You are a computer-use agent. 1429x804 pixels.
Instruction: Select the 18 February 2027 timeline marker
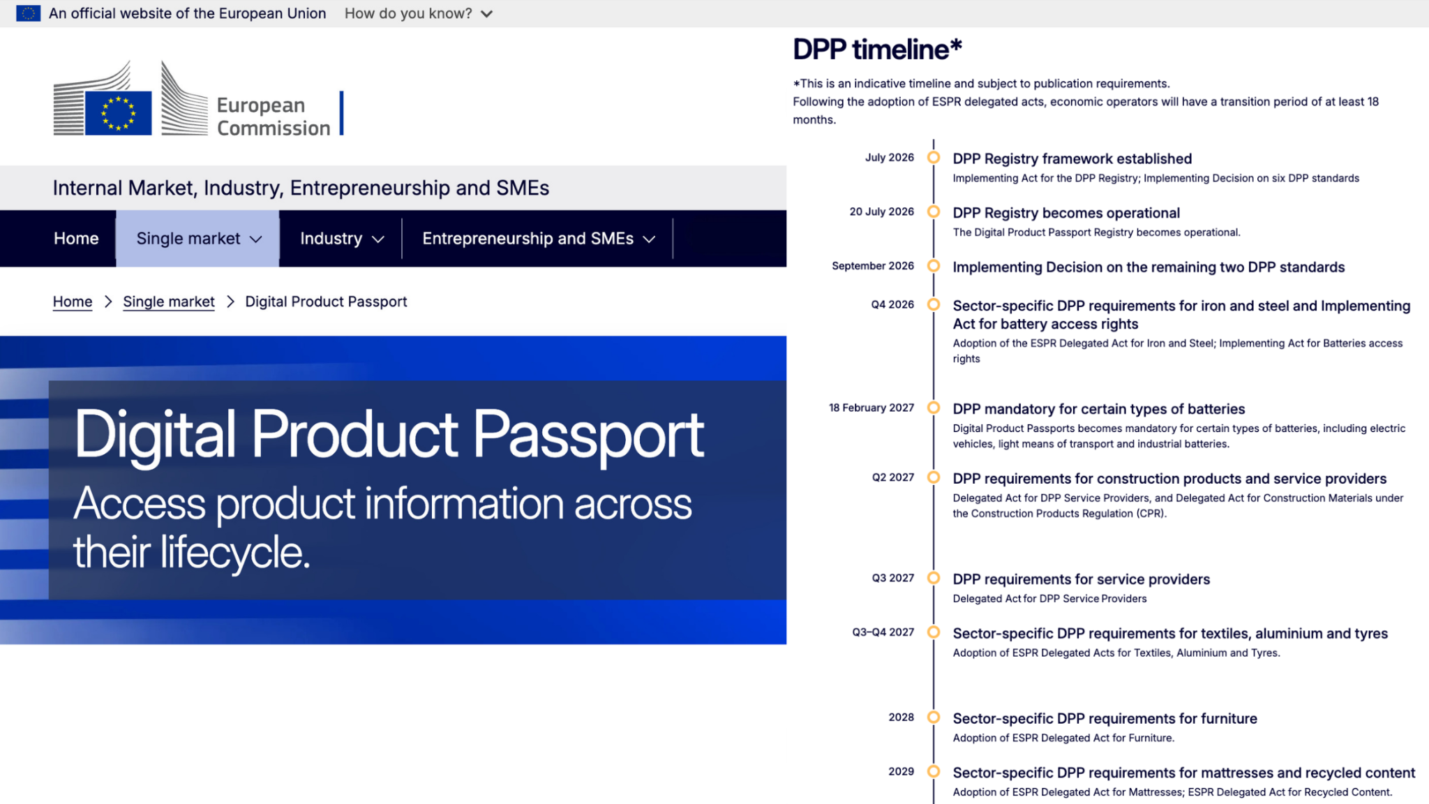[934, 408]
